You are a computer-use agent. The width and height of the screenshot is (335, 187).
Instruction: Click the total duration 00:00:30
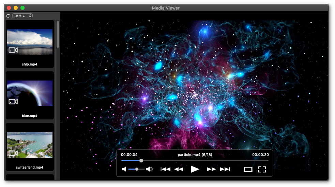click(260, 155)
